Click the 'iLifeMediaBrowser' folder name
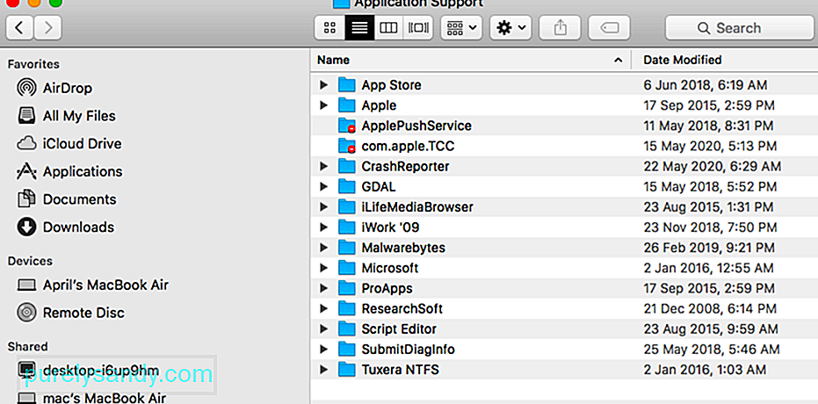The height and width of the screenshot is (404, 818). pyautogui.click(x=417, y=207)
